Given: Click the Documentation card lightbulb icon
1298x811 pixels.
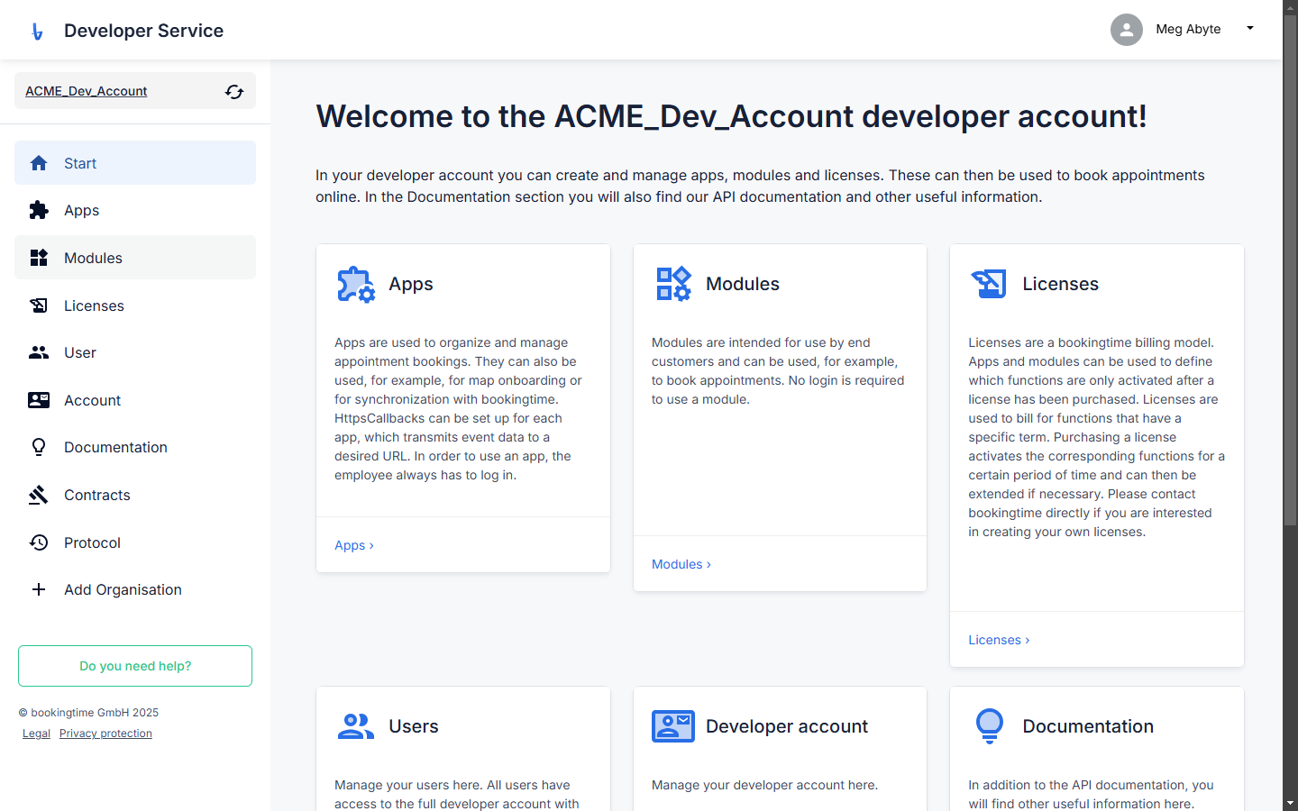Looking at the screenshot, I should (990, 726).
